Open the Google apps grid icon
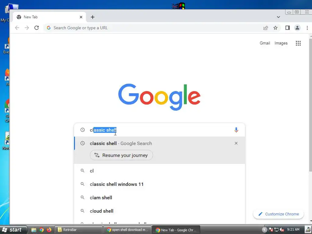The width and height of the screenshot is (312, 234). click(298, 43)
